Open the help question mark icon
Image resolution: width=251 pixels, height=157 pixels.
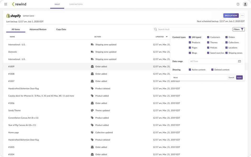(238, 4)
